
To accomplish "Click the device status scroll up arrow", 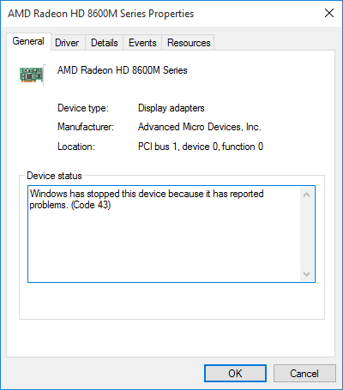I will coord(307,195).
